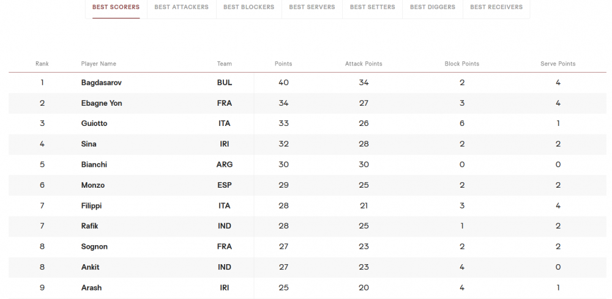The height and width of the screenshot is (299, 612).
Task: Click on player Guiotto's name
Action: coord(94,124)
